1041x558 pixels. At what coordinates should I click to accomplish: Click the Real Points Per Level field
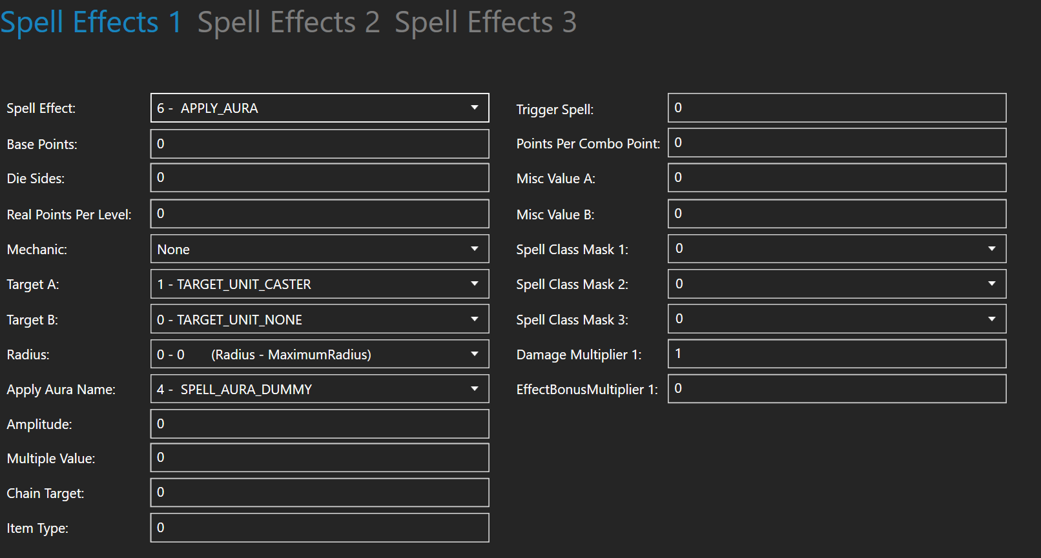point(320,214)
